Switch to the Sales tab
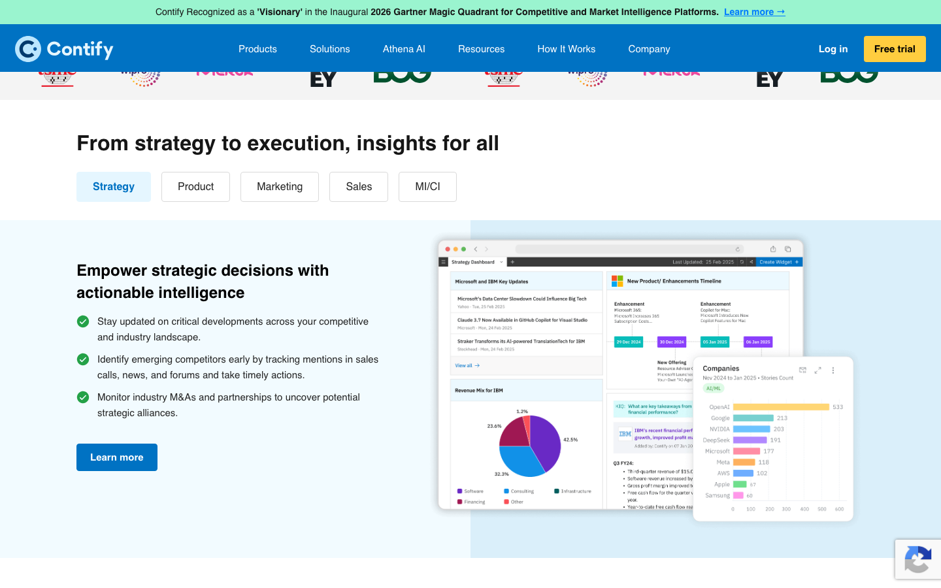 [x=359, y=187]
